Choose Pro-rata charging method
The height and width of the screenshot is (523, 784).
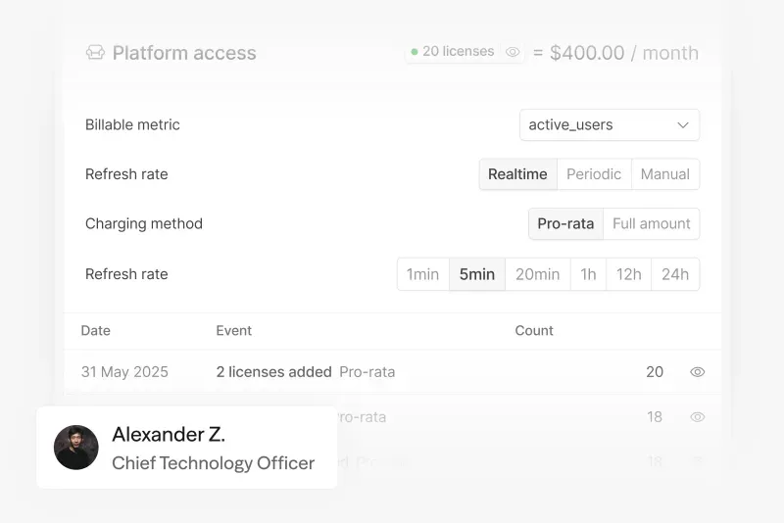pyautogui.click(x=565, y=224)
